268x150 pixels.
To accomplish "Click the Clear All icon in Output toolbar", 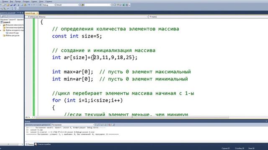I will [x=110, y=125].
